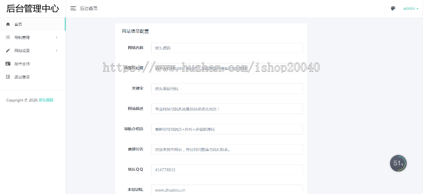The image size is (423, 194).
Task: Expand the 导航管理 submenu chevron
Action: pos(57,38)
